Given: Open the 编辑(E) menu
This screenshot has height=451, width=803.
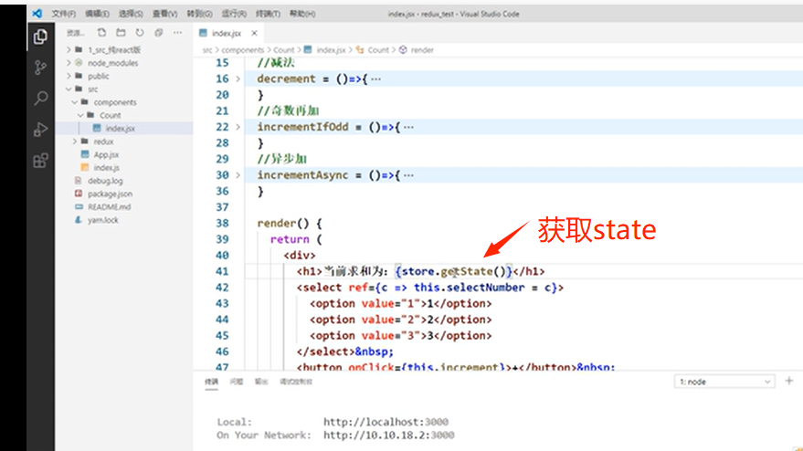Looking at the screenshot, I should 97,14.
